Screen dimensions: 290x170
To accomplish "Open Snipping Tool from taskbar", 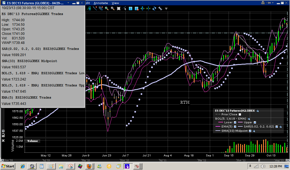I will (70, 166).
